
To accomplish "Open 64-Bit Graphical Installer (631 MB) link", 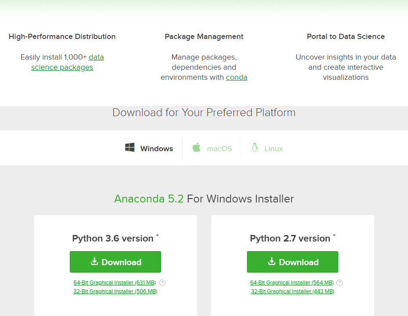I will tap(115, 283).
